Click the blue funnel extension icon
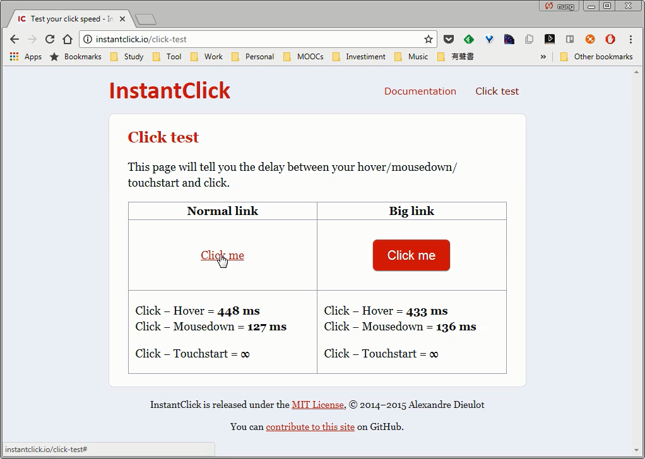The image size is (645, 459). tap(489, 40)
